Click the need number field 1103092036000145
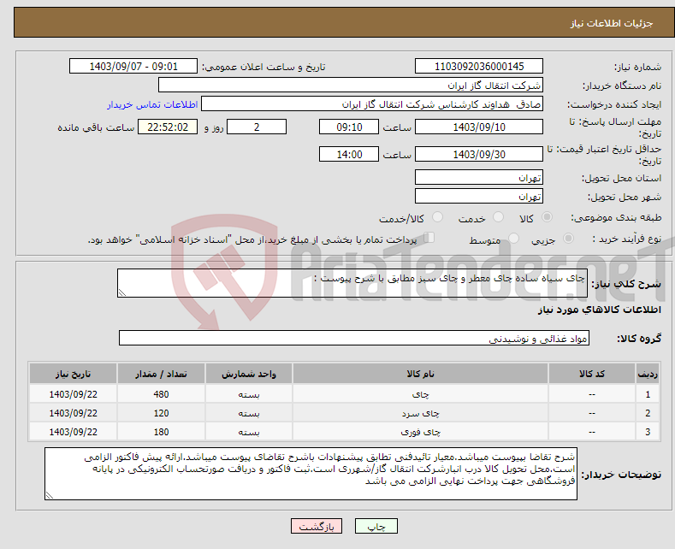Viewport: 675px width, 549px height. (479, 66)
